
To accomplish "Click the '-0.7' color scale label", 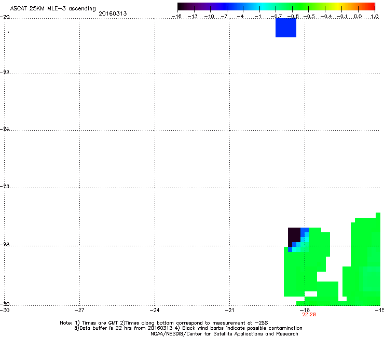I will pos(276,17).
